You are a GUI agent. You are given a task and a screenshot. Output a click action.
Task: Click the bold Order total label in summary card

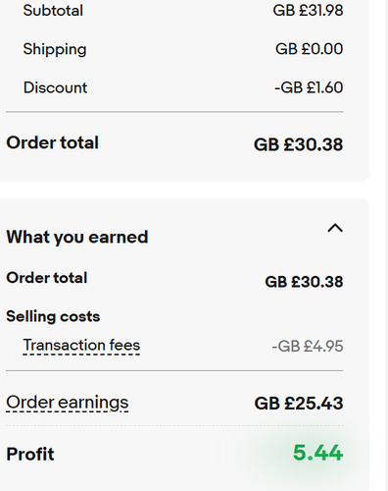coord(52,142)
